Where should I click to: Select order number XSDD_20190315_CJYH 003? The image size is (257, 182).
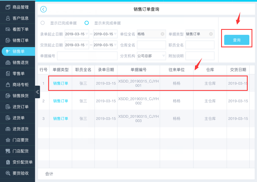pos(138,119)
